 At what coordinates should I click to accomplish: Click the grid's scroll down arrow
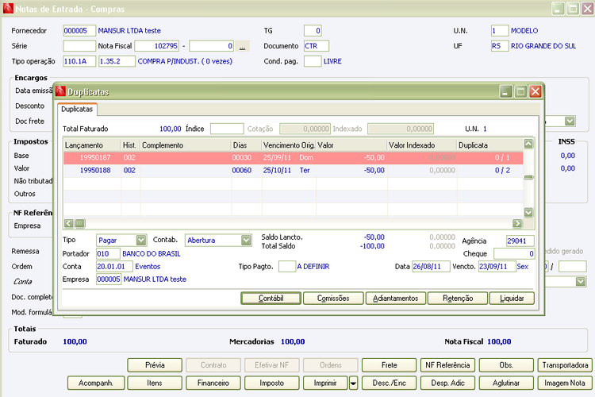528,212
